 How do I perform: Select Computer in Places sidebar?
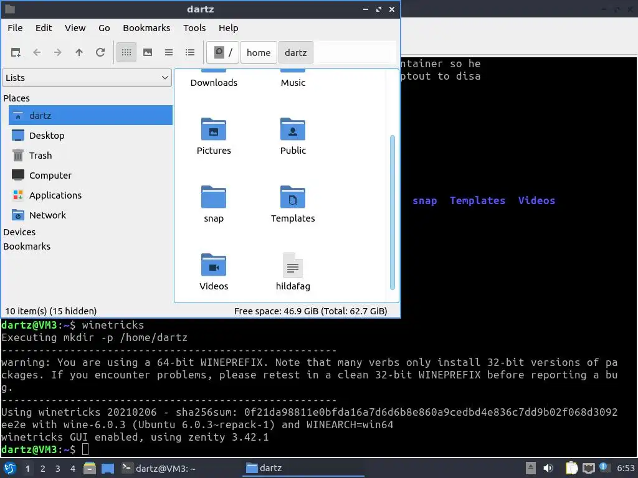point(90,175)
